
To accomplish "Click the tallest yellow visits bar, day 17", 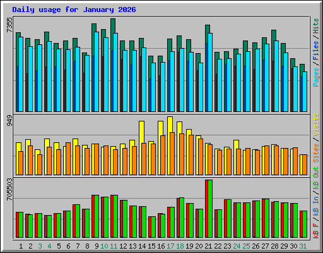I will [170, 125].
